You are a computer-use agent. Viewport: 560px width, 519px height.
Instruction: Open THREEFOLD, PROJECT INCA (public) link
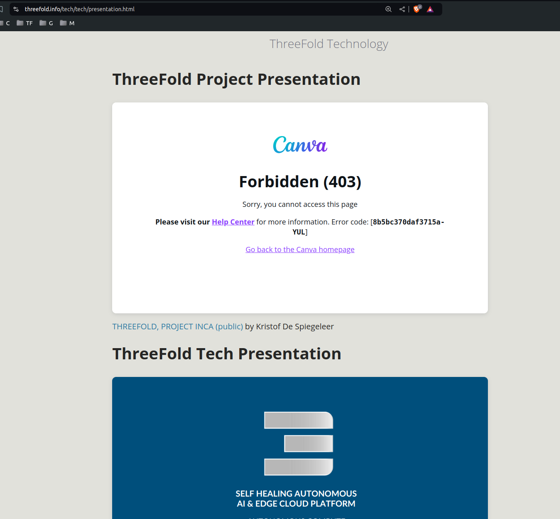coord(177,327)
